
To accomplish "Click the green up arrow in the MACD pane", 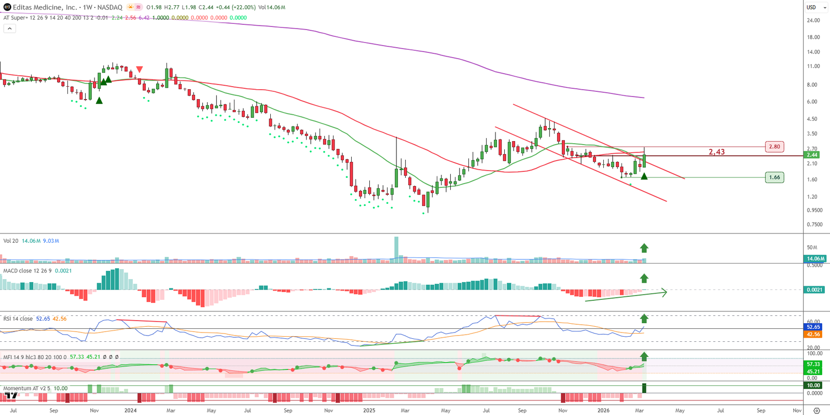I will tap(644, 278).
